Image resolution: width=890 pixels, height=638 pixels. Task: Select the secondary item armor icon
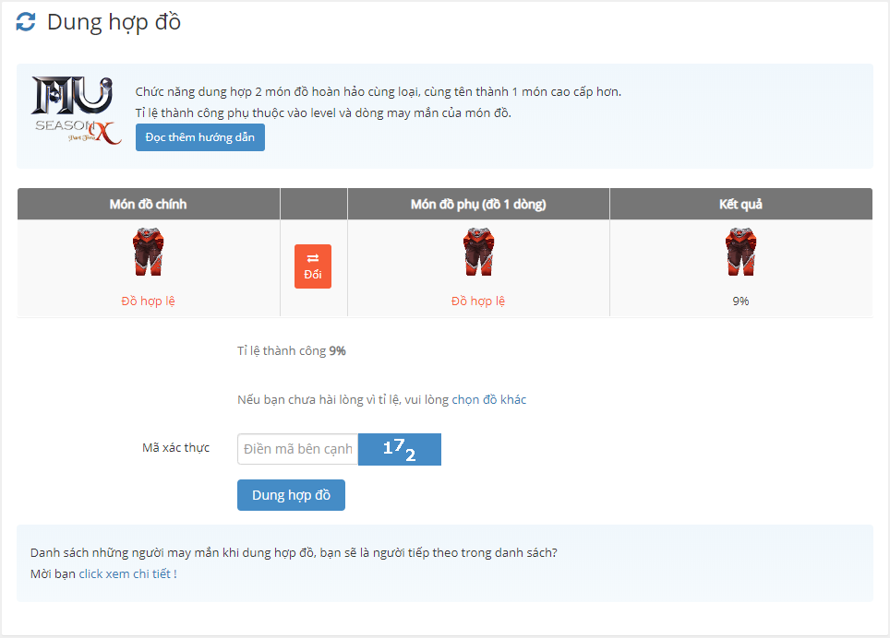[x=478, y=254]
